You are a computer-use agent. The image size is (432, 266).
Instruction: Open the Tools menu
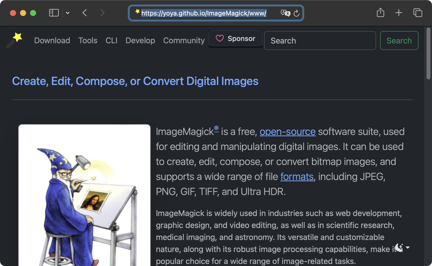click(88, 40)
